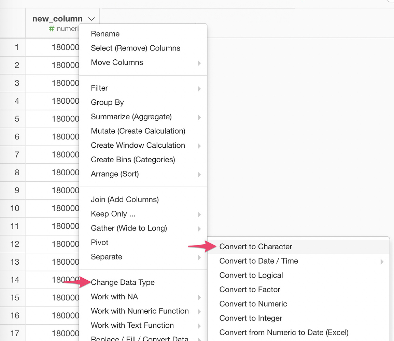Screen dimensions: 394x341
Task: Expand the Convert to Date / Time arrow
Action: coord(382,262)
